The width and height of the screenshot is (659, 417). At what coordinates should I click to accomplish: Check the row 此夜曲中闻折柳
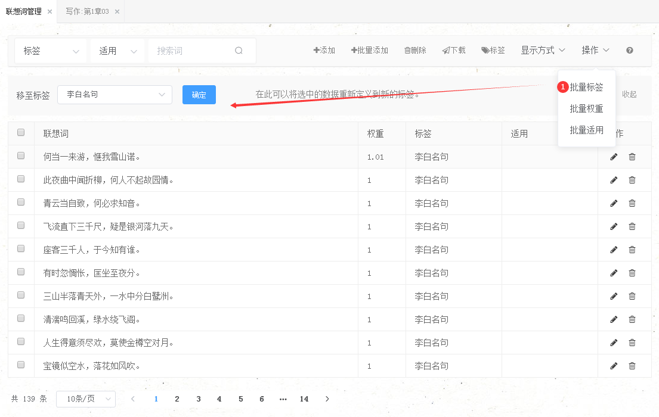(x=21, y=179)
